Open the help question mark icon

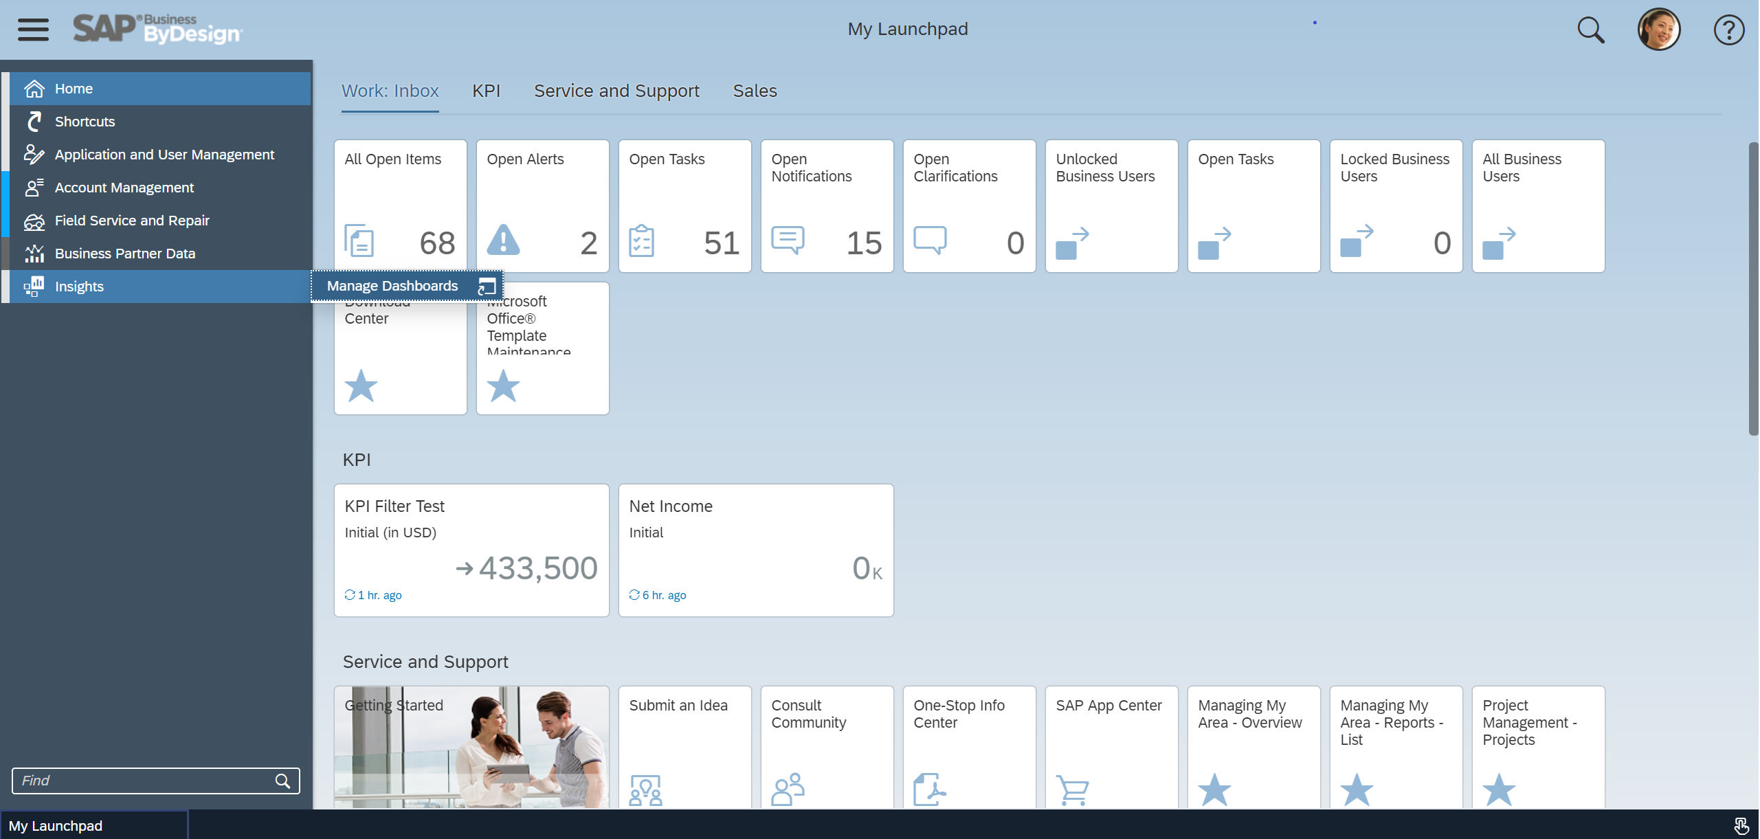pos(1728,30)
